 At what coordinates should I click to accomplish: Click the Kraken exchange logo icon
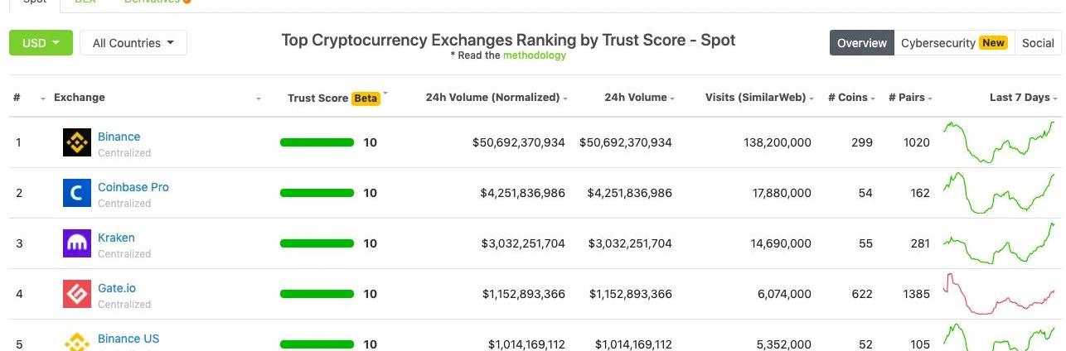pos(77,243)
